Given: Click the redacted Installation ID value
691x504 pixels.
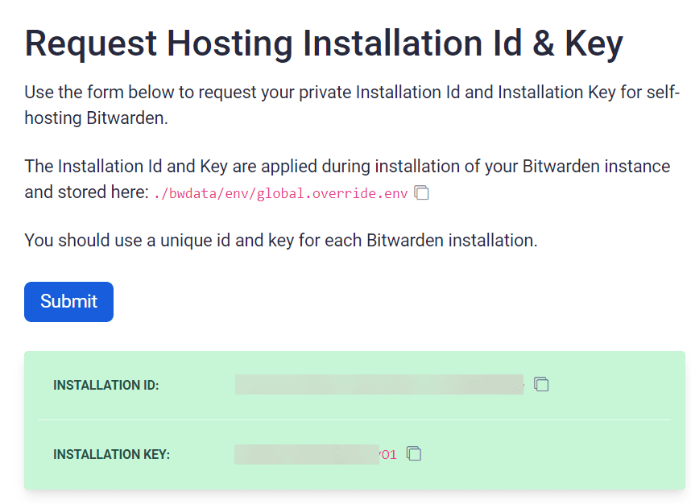Looking at the screenshot, I should pos(379,384).
